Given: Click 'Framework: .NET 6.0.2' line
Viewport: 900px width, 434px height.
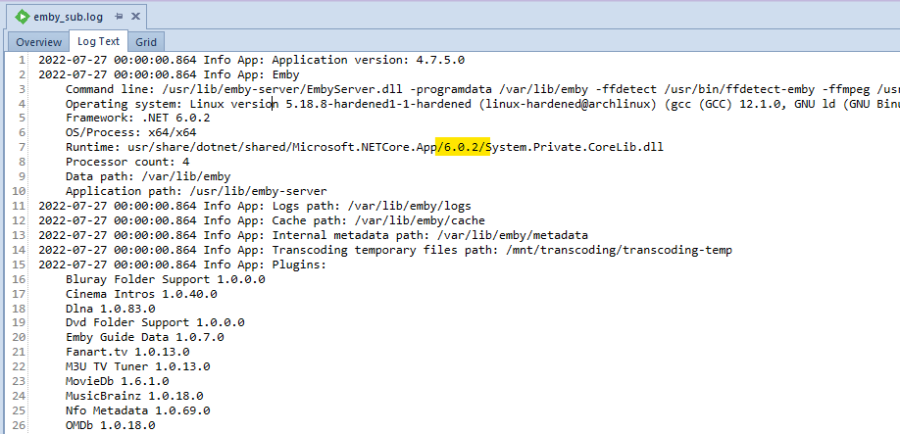Looking at the screenshot, I should coord(138,119).
